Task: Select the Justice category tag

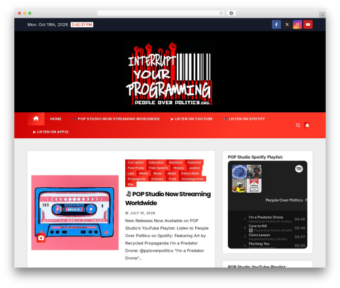Action: [194, 168]
